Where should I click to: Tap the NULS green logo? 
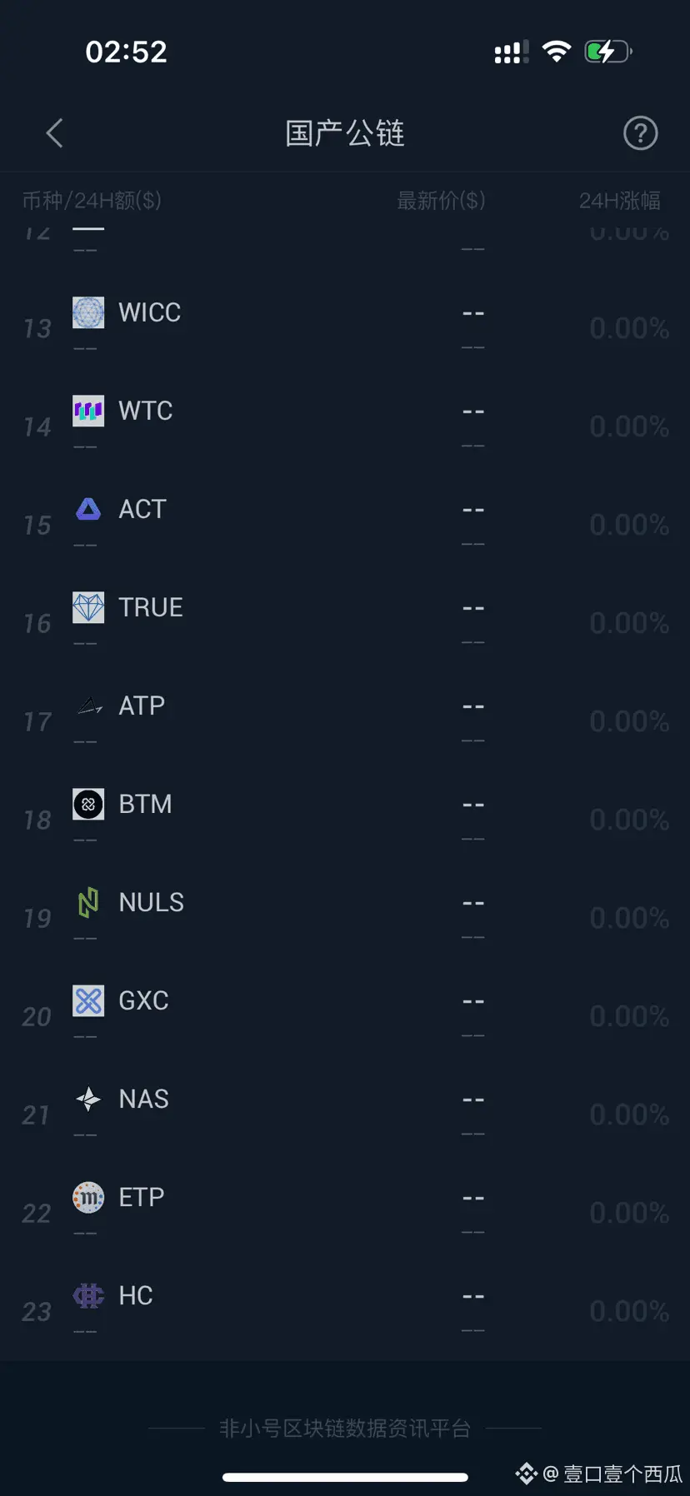88,902
